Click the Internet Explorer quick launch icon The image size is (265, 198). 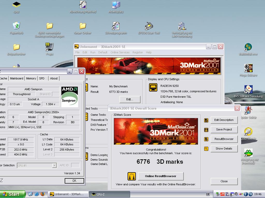point(37,194)
